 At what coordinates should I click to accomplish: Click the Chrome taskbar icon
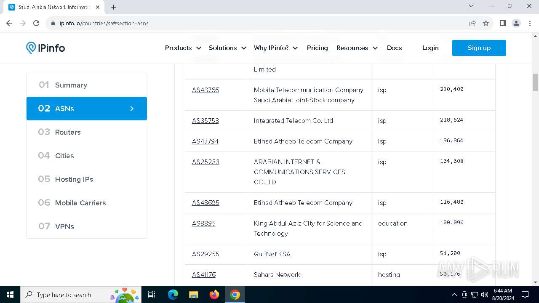(235, 295)
